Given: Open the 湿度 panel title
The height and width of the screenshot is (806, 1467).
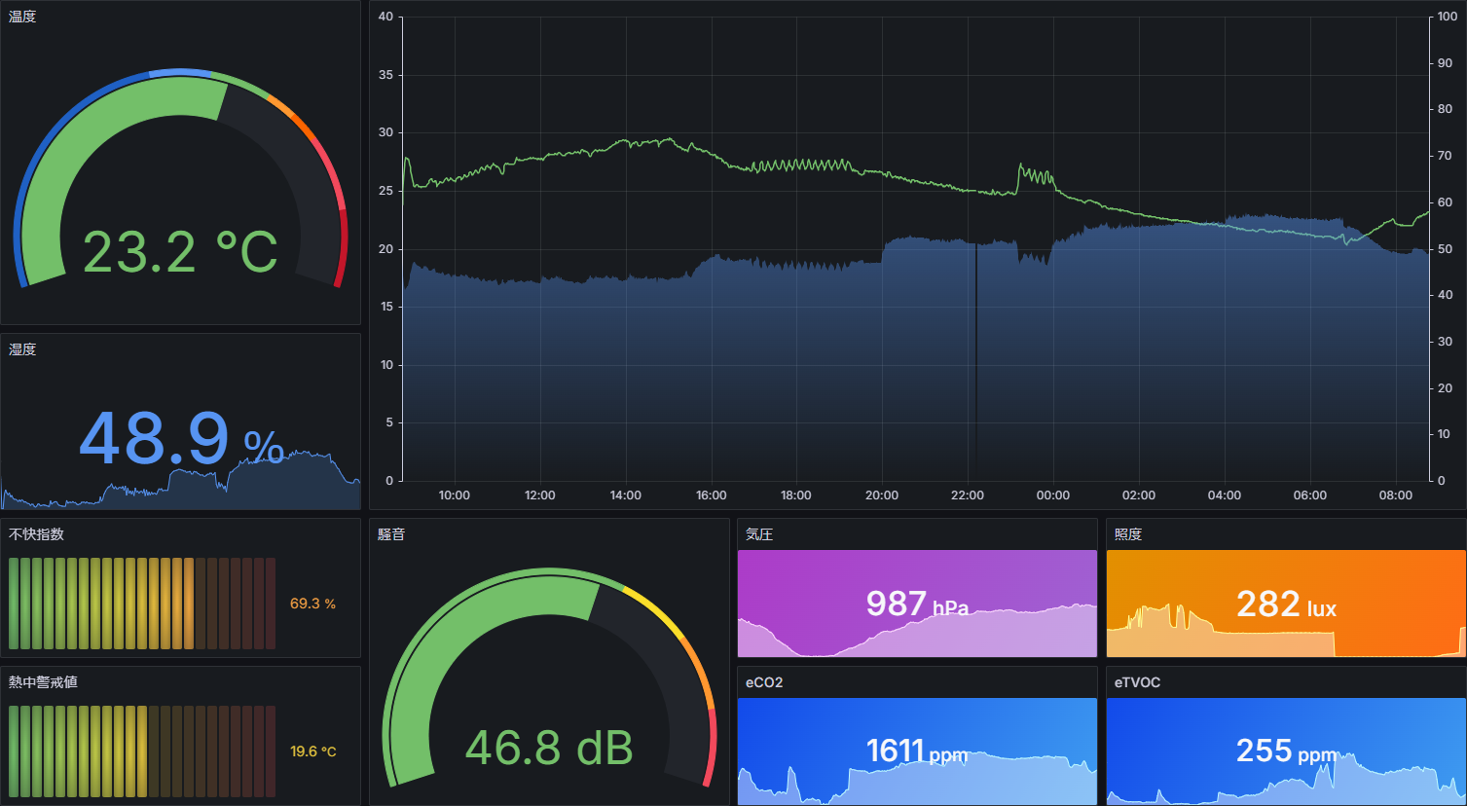Looking at the screenshot, I should (22, 349).
